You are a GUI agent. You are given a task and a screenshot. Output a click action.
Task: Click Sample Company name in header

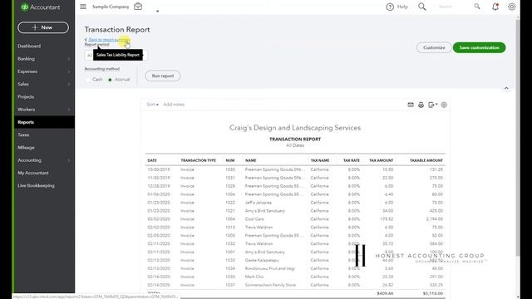coord(111,7)
